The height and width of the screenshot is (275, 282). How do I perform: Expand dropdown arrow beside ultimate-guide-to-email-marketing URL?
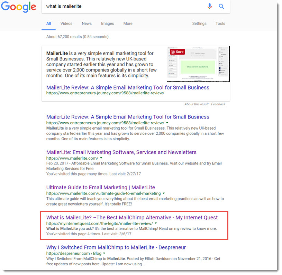pos(164,193)
